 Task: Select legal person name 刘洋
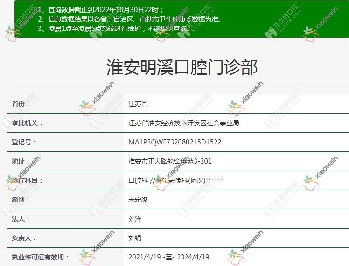(x=135, y=219)
